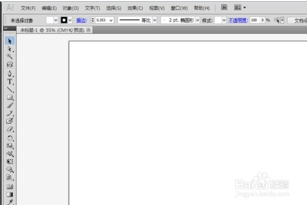Image resolution: width=307 pixels, height=205 pixels.
Task: Expand the fill color dropdown arrow
Action: 56,20
